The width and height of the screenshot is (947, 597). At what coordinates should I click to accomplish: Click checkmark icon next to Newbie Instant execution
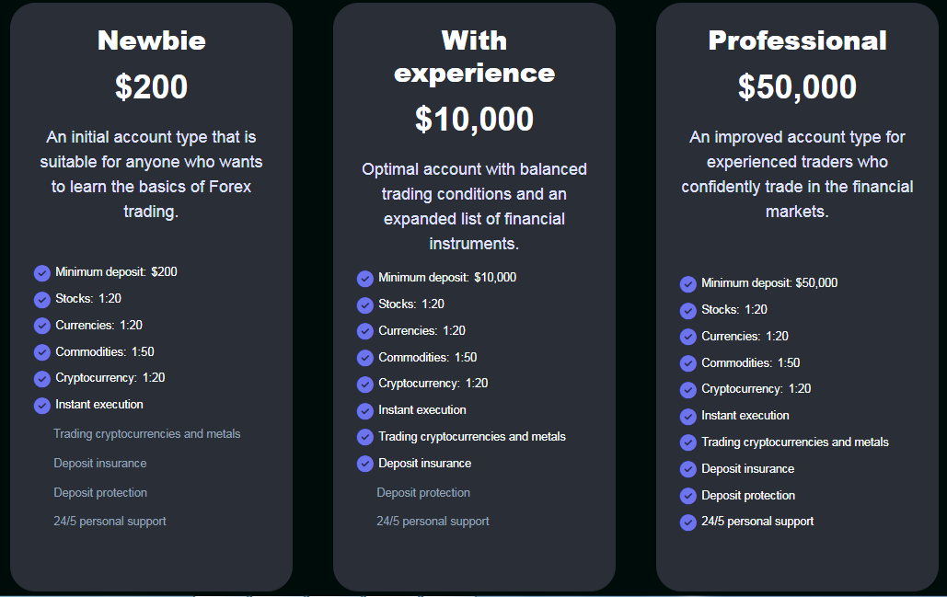pos(41,406)
